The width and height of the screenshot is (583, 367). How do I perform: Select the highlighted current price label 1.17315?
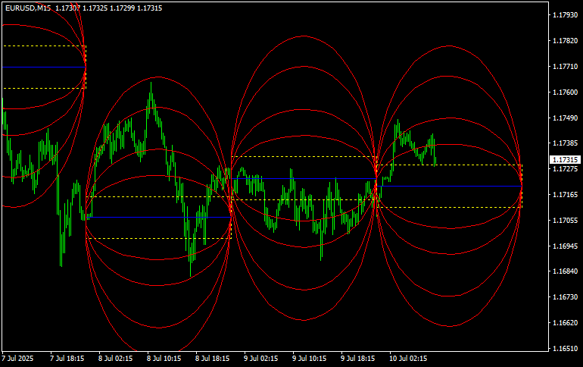[x=565, y=160]
